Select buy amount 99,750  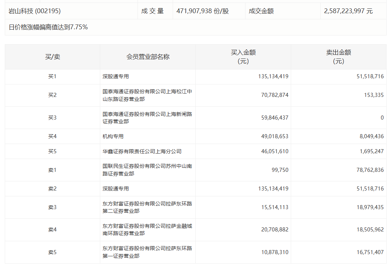click(280, 170)
